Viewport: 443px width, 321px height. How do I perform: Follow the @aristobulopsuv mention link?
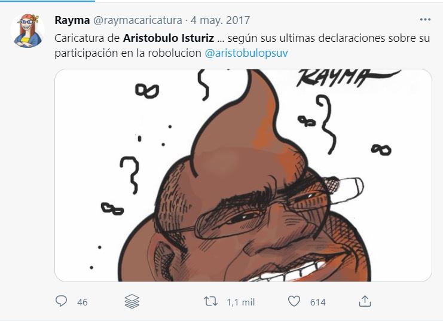pyautogui.click(x=246, y=53)
